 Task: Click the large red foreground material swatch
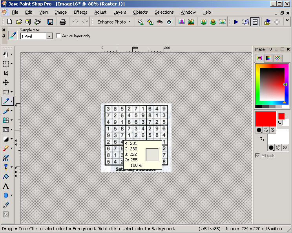click(265, 119)
